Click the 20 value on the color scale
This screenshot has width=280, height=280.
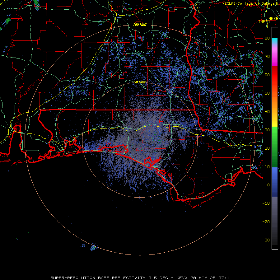(x=267, y=148)
